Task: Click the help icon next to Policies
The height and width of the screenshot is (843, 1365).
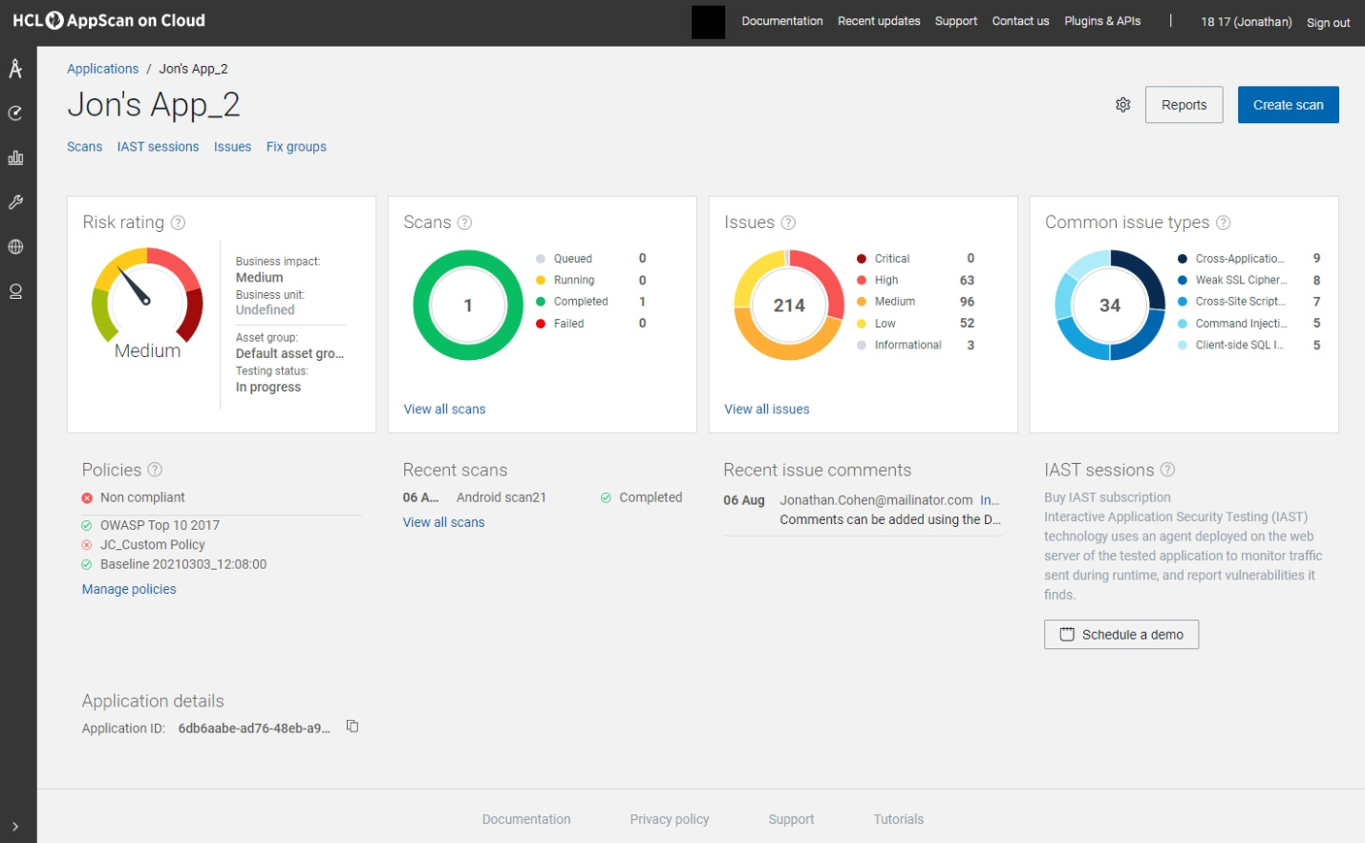Action: pyautogui.click(x=155, y=470)
